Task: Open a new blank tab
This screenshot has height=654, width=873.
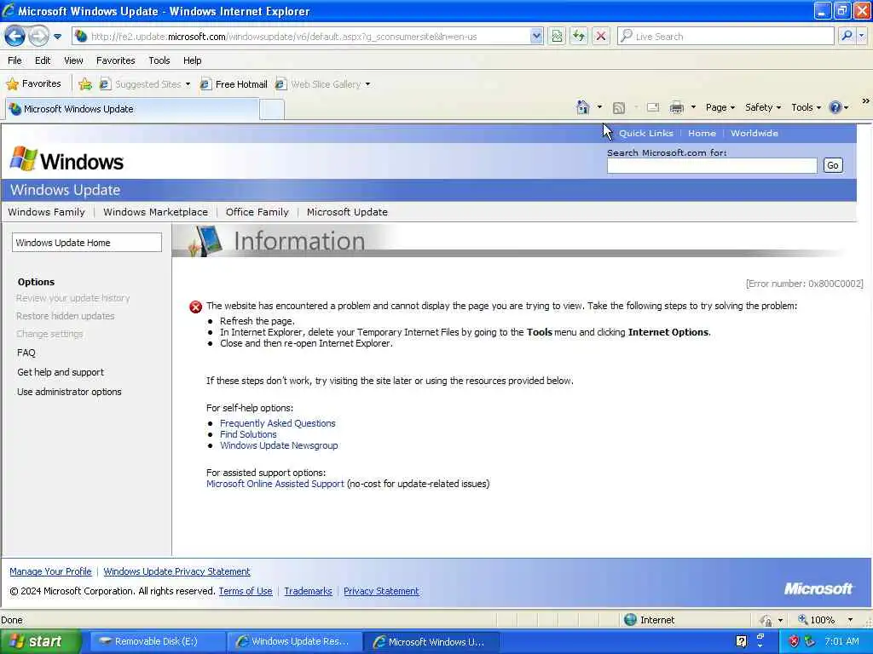Action: pyautogui.click(x=272, y=110)
